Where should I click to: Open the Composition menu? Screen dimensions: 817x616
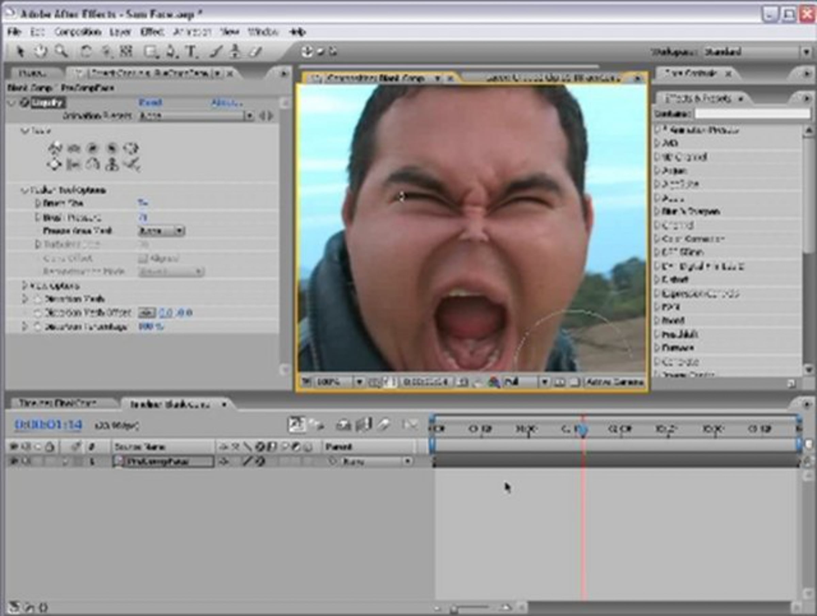pos(78,32)
